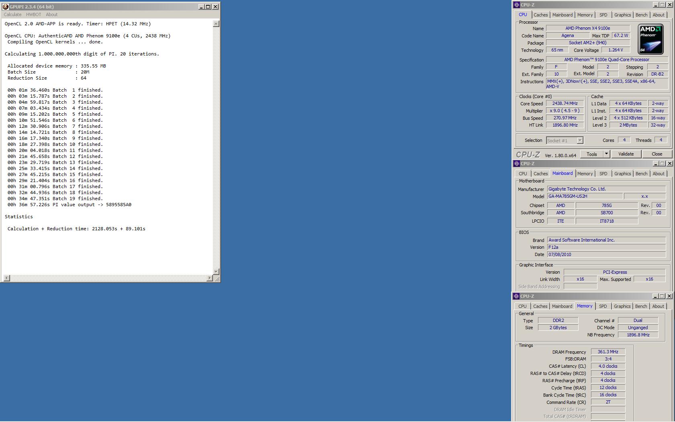Click the Southbridge SB700 field
This screenshot has height=422, width=675.
coord(607,213)
